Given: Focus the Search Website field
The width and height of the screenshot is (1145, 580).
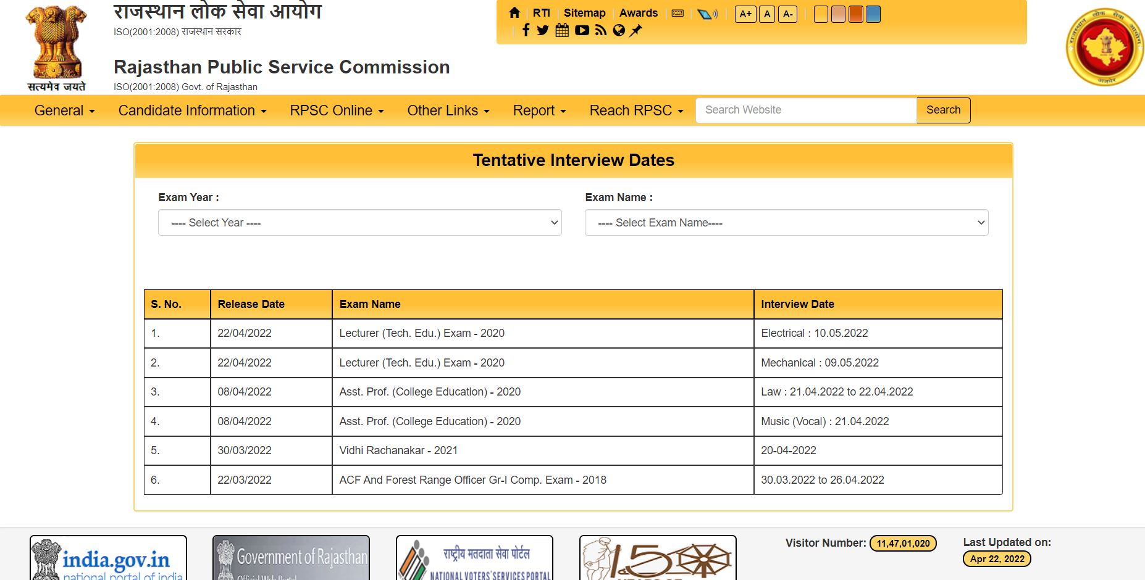Looking at the screenshot, I should (806, 110).
